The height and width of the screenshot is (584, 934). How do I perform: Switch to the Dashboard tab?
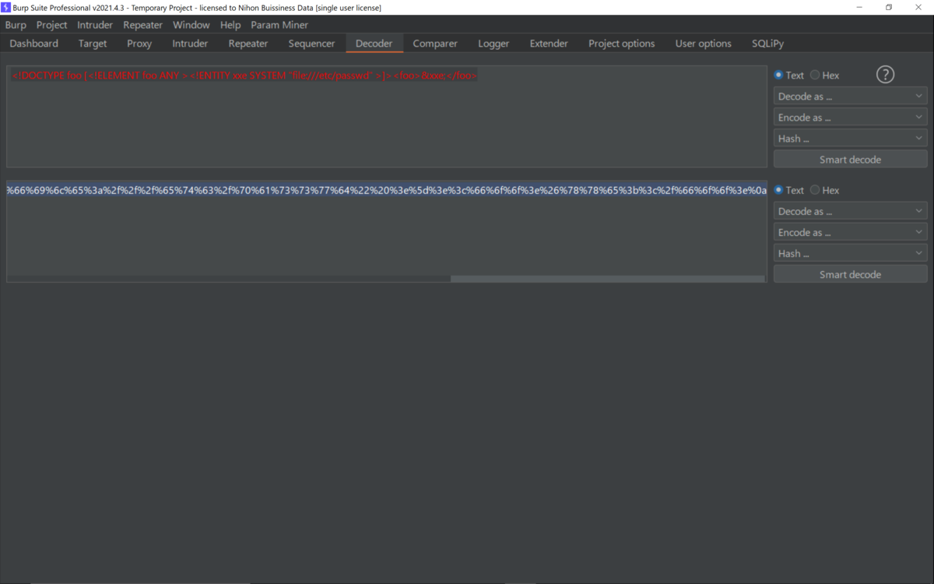pos(34,44)
